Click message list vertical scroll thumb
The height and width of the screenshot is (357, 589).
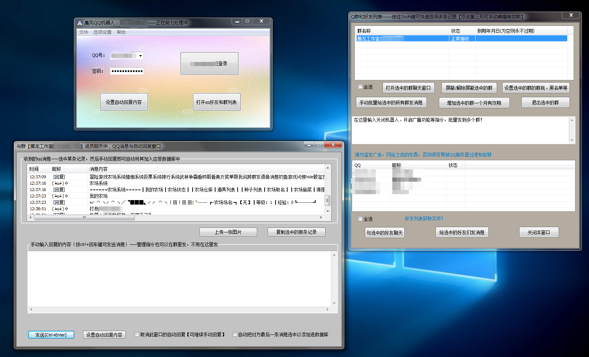[x=328, y=200]
